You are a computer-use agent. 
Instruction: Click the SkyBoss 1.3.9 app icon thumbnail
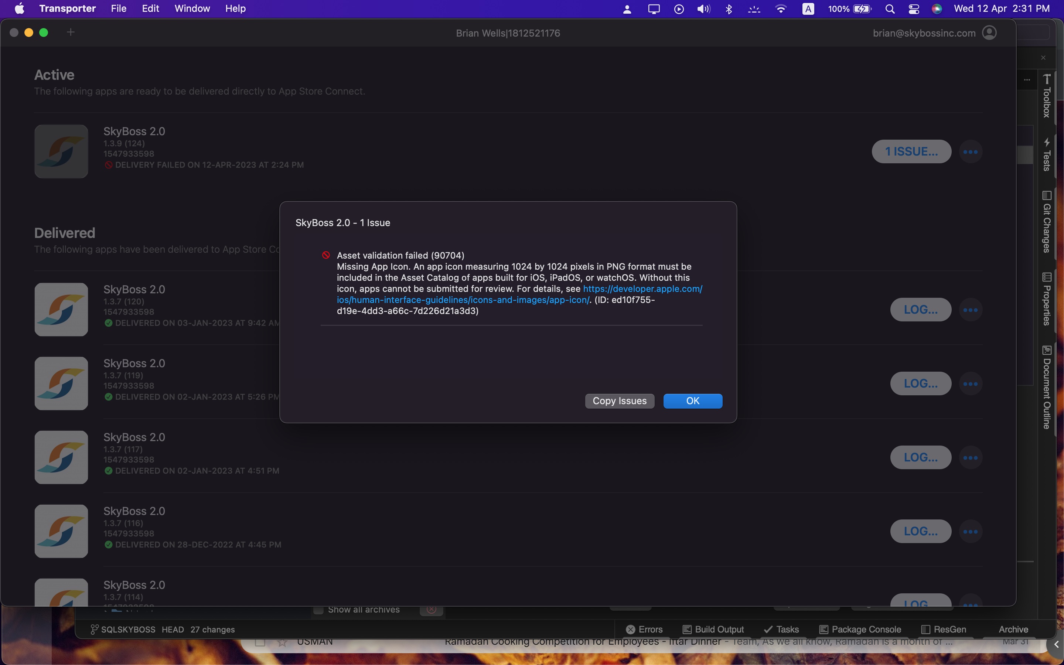(x=61, y=151)
